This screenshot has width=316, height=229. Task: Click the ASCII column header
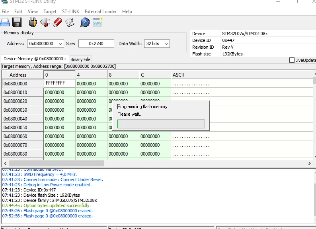(242, 75)
